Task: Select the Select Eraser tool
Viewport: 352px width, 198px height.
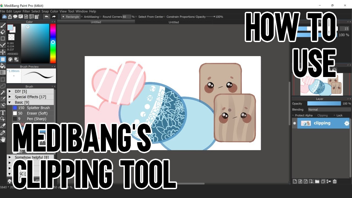Action: [x=3, y=106]
